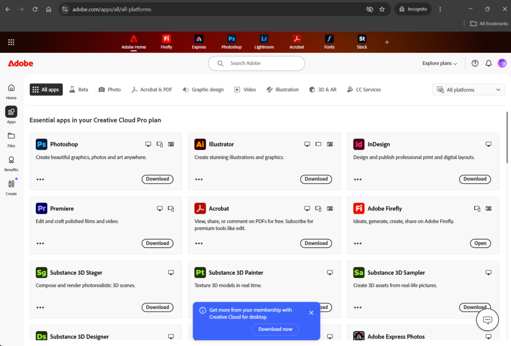
Task: Click the Substance 3D Sampler icon
Action: pos(359,273)
